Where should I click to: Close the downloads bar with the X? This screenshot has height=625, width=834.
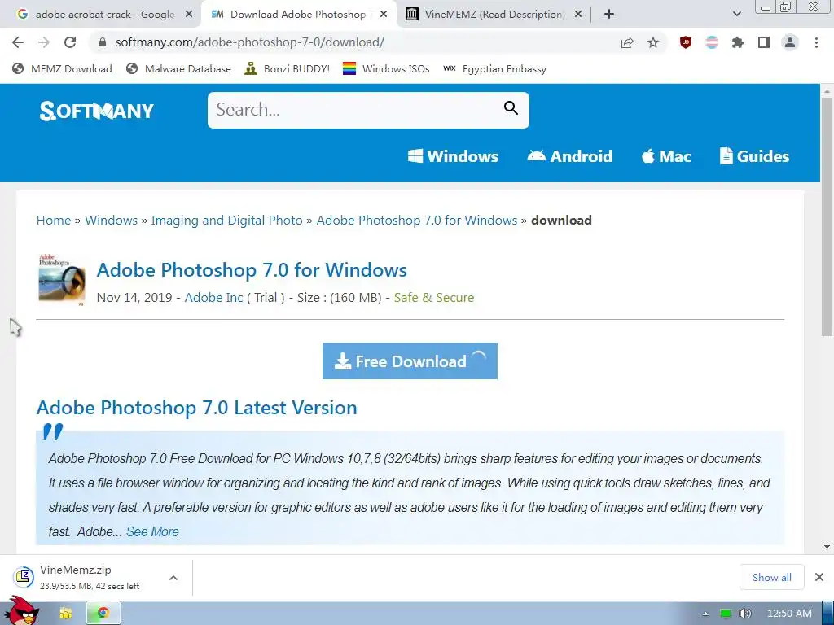click(x=819, y=577)
